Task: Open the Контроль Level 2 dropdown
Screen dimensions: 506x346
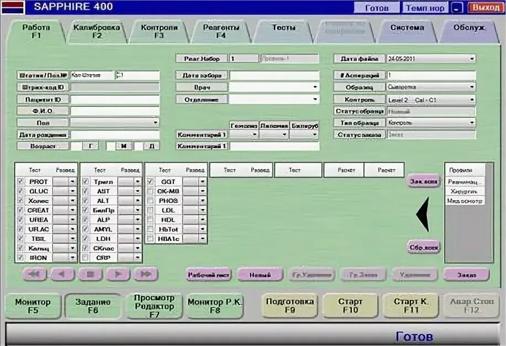Action: tap(472, 99)
